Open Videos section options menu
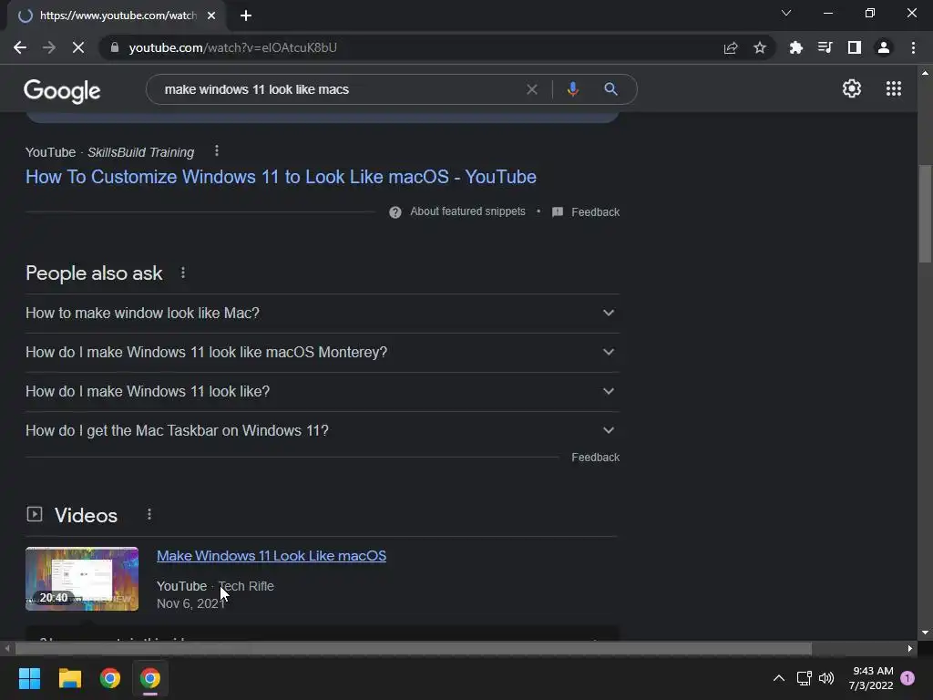This screenshot has height=700, width=933. click(x=149, y=514)
